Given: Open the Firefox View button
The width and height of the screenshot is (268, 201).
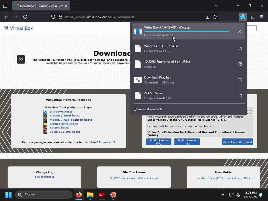Looking at the screenshot, I should pyautogui.click(x=5, y=6).
